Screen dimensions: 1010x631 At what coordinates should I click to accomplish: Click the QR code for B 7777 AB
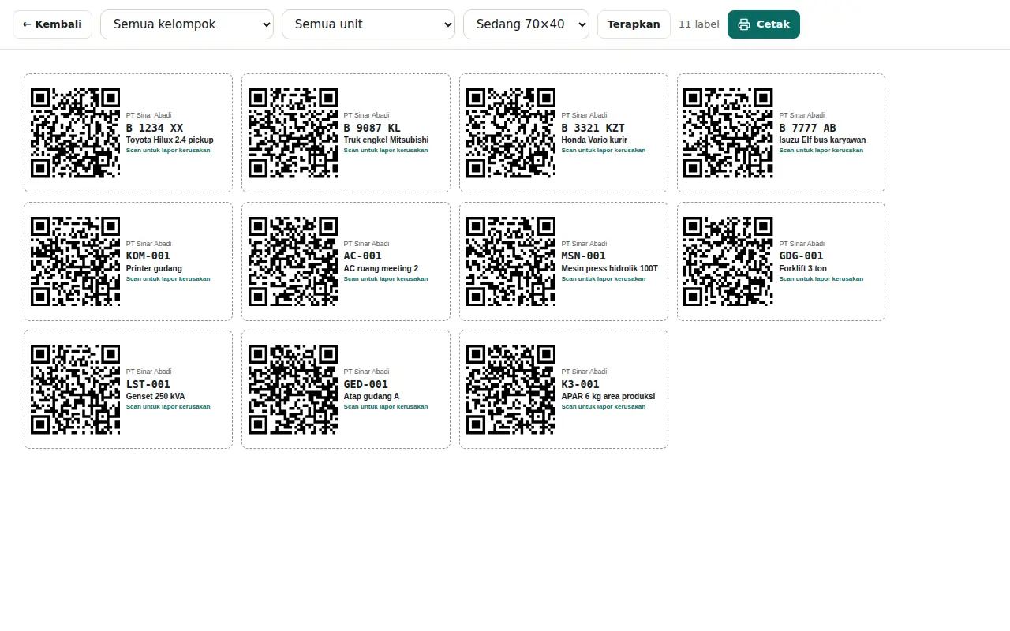click(x=728, y=133)
